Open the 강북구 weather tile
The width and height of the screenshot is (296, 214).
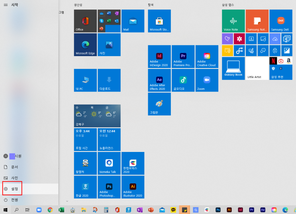(97, 116)
